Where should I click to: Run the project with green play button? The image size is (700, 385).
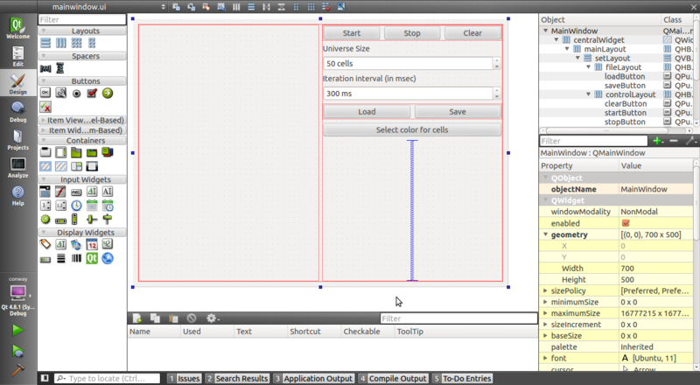17,330
